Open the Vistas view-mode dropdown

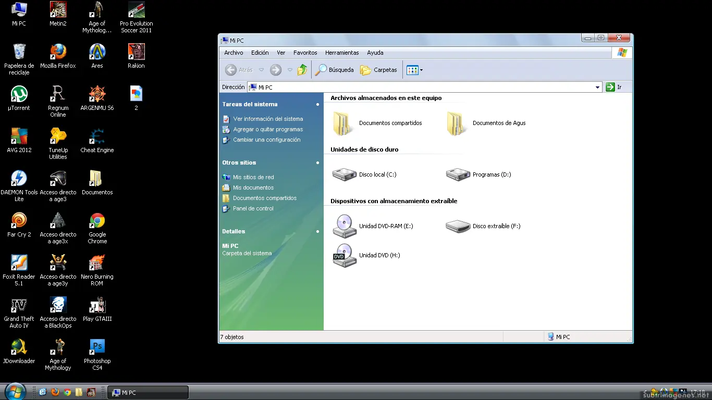pyautogui.click(x=415, y=70)
